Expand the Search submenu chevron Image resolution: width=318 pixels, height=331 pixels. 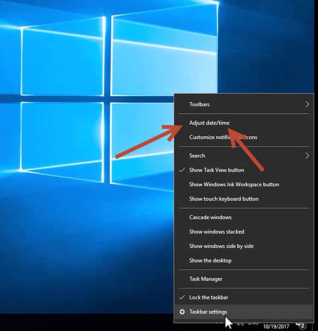point(308,155)
